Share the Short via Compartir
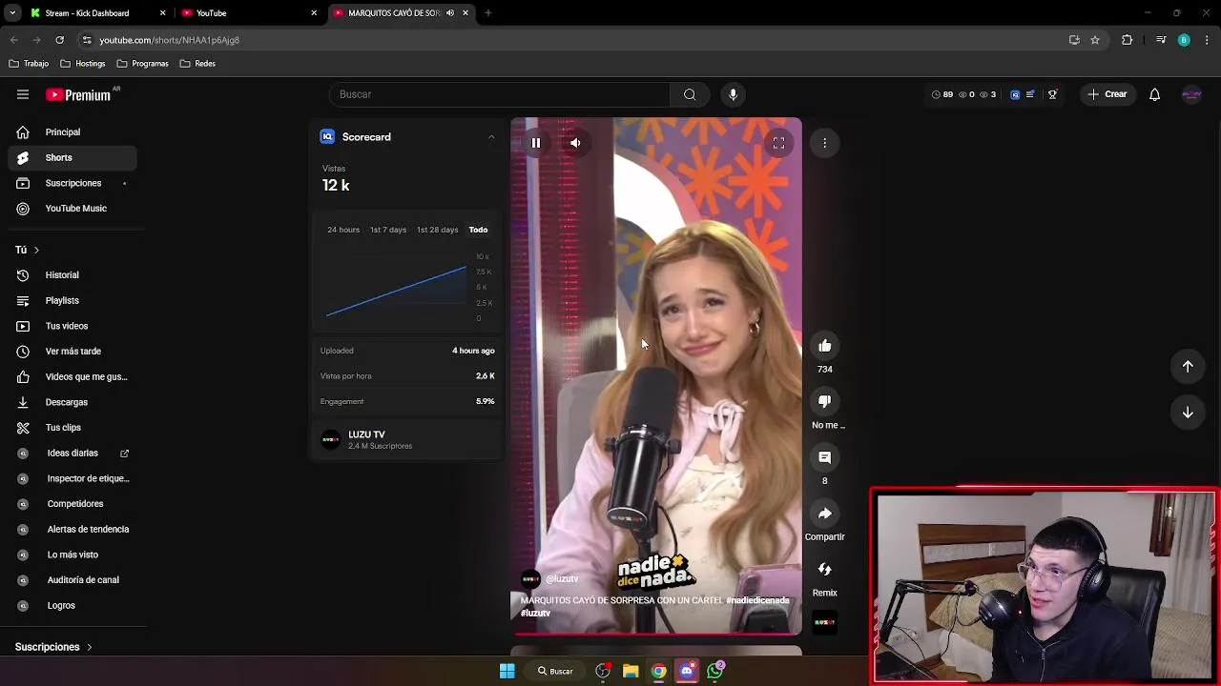 (825, 514)
